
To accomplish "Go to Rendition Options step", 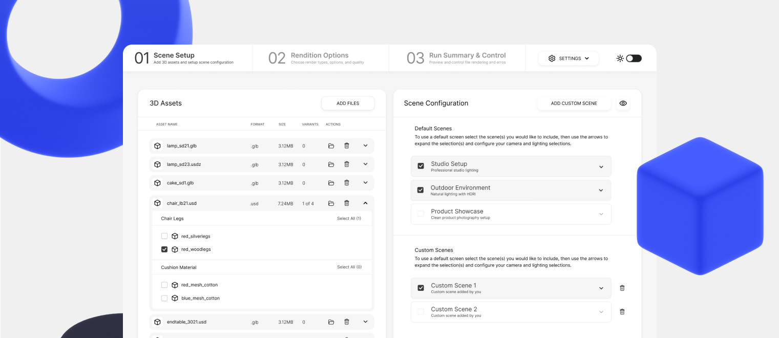I will (x=319, y=58).
